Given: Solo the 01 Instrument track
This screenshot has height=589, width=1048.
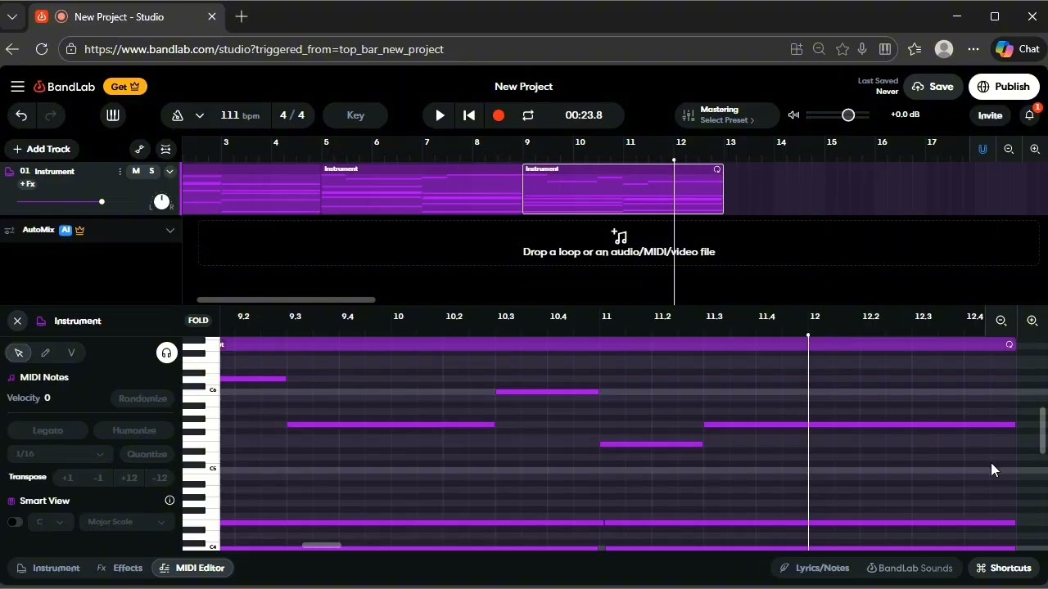Looking at the screenshot, I should tap(151, 171).
